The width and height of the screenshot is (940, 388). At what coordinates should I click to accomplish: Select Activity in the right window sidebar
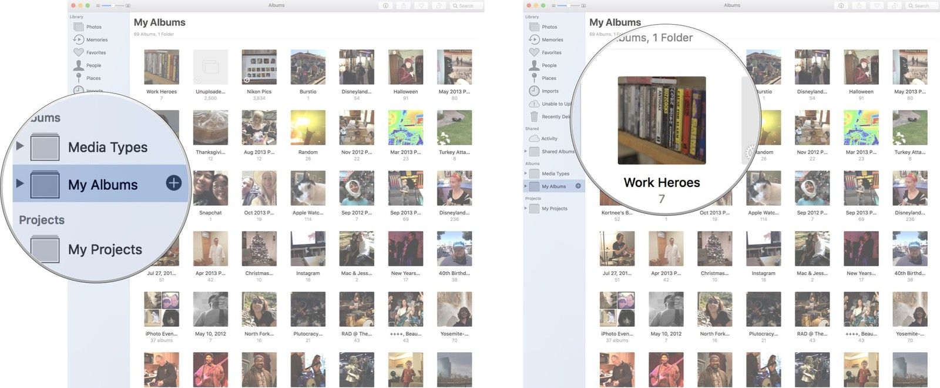549,138
